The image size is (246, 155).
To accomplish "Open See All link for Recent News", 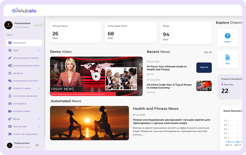I will [x=208, y=52].
